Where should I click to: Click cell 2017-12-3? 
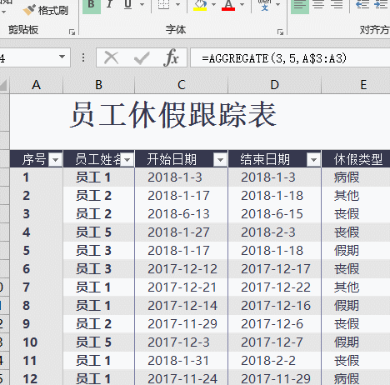pyautogui.click(x=181, y=342)
